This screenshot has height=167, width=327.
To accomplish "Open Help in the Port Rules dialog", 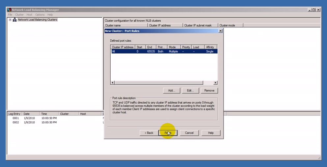I will pos(211,133).
